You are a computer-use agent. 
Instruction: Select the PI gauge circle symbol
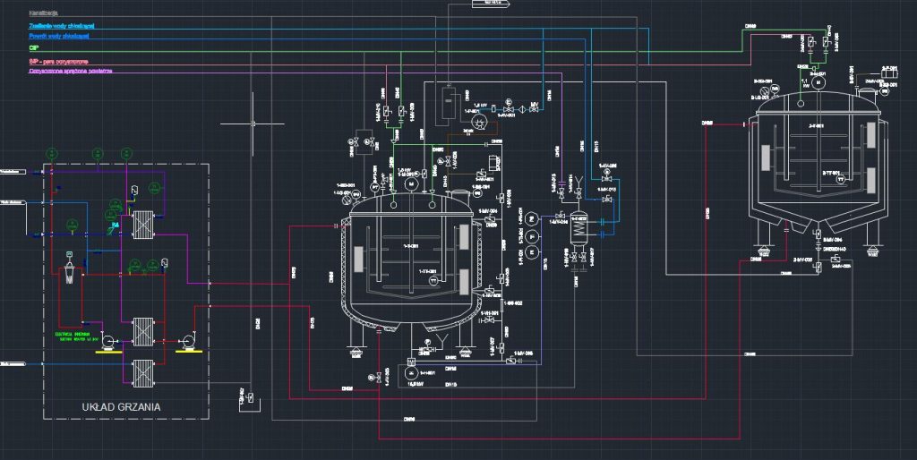pos(532,251)
